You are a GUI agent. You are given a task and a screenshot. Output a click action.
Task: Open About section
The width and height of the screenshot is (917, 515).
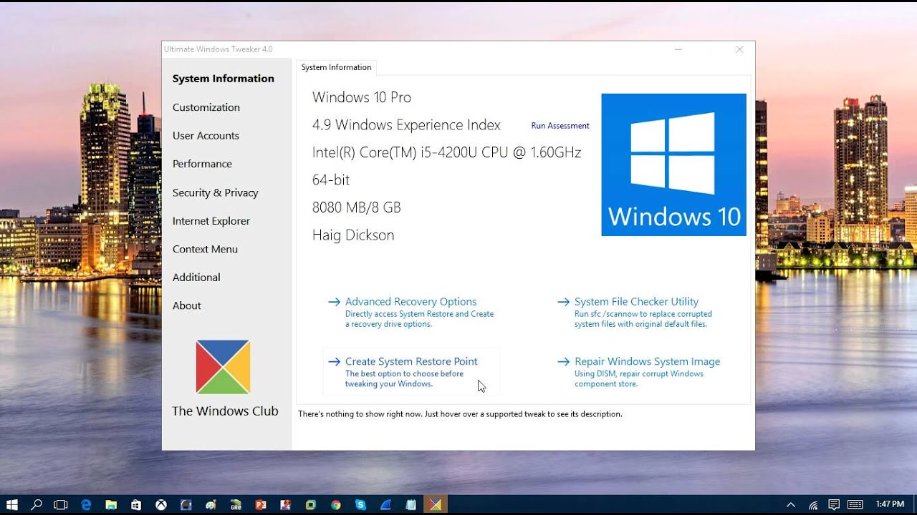tap(187, 305)
